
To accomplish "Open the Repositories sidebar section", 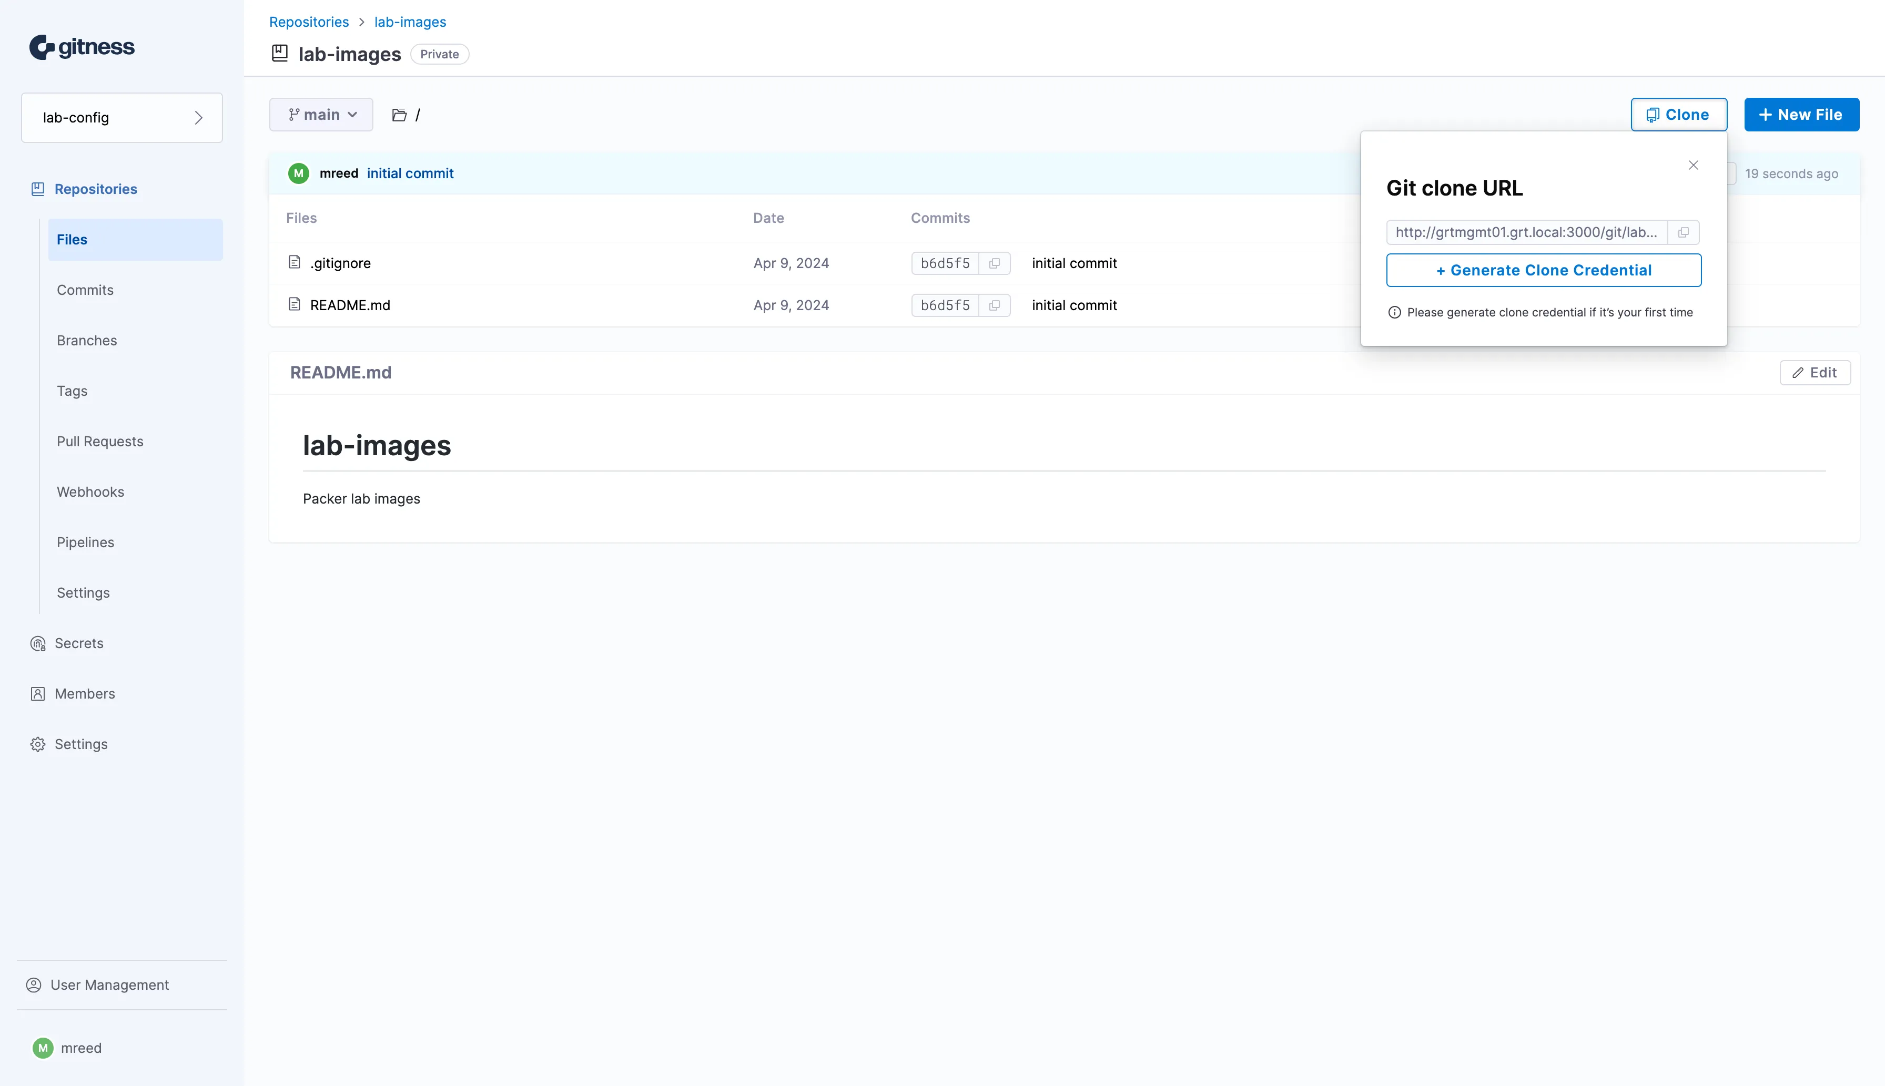I will click(x=84, y=189).
